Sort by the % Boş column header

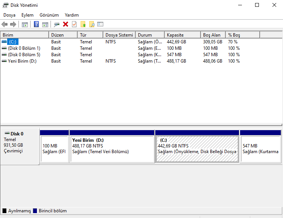(x=243, y=35)
